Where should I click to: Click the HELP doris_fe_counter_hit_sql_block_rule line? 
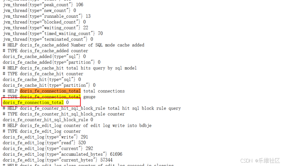[x=92, y=108]
